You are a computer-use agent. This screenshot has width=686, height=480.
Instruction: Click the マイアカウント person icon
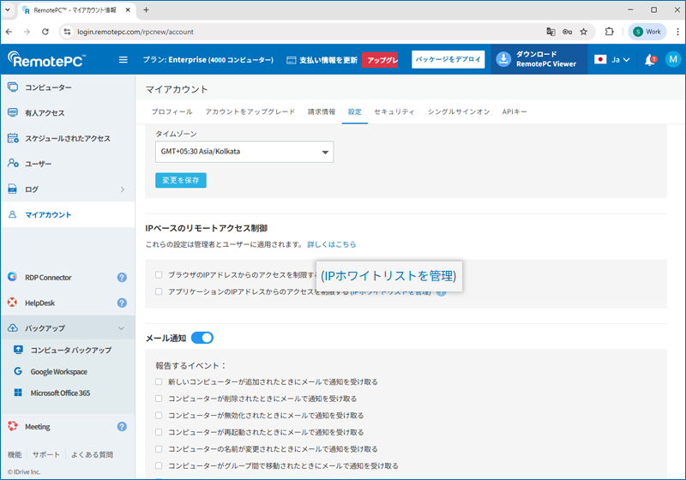(x=13, y=214)
